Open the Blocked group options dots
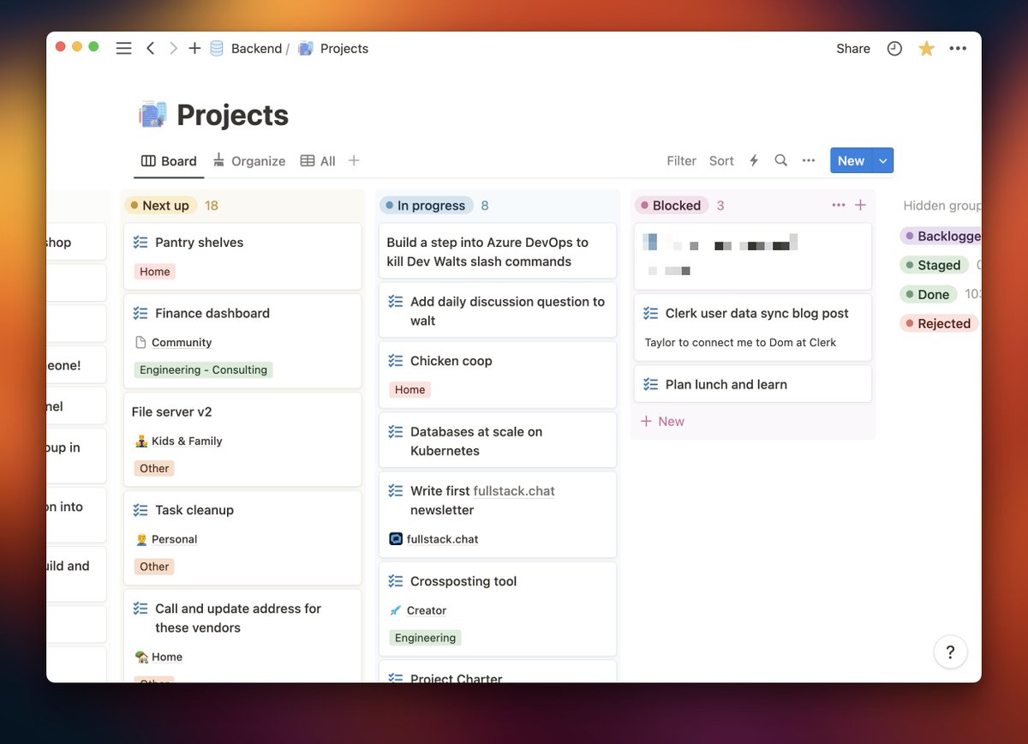1028x744 pixels. click(x=839, y=206)
